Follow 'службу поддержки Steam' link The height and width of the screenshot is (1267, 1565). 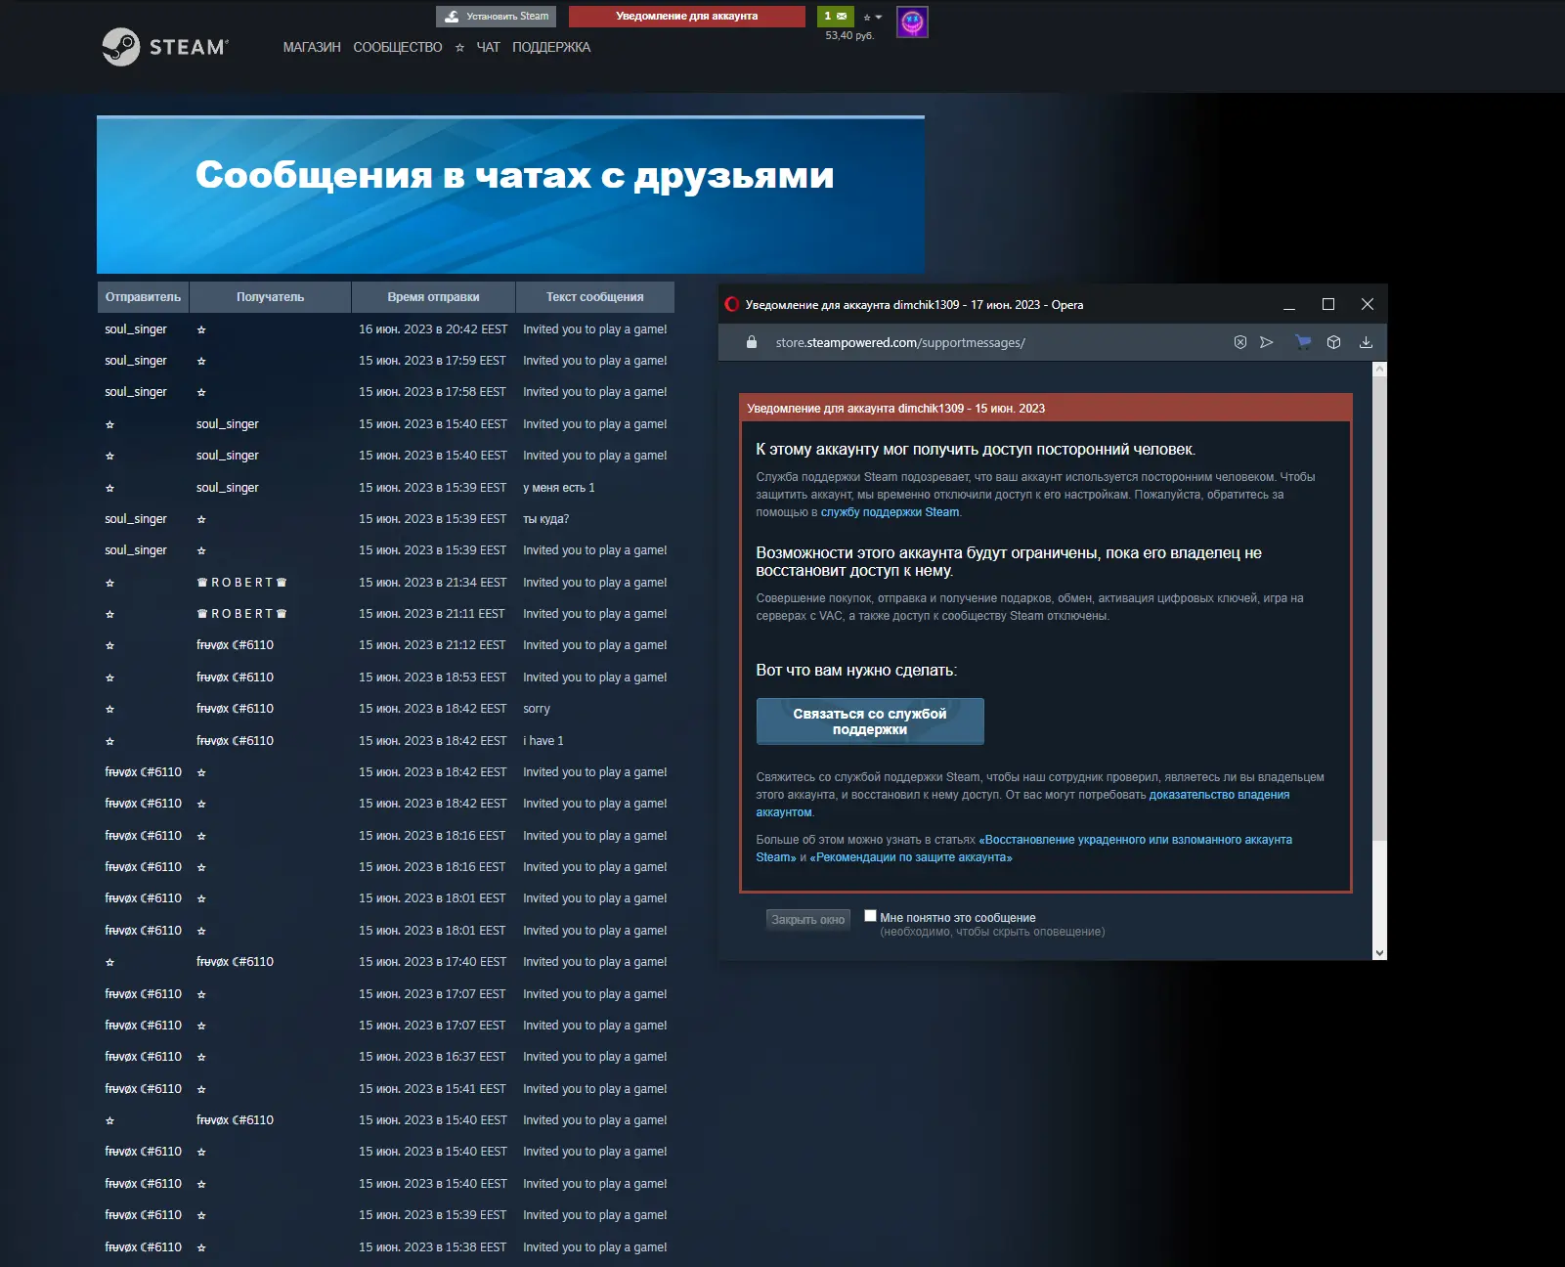click(x=890, y=512)
